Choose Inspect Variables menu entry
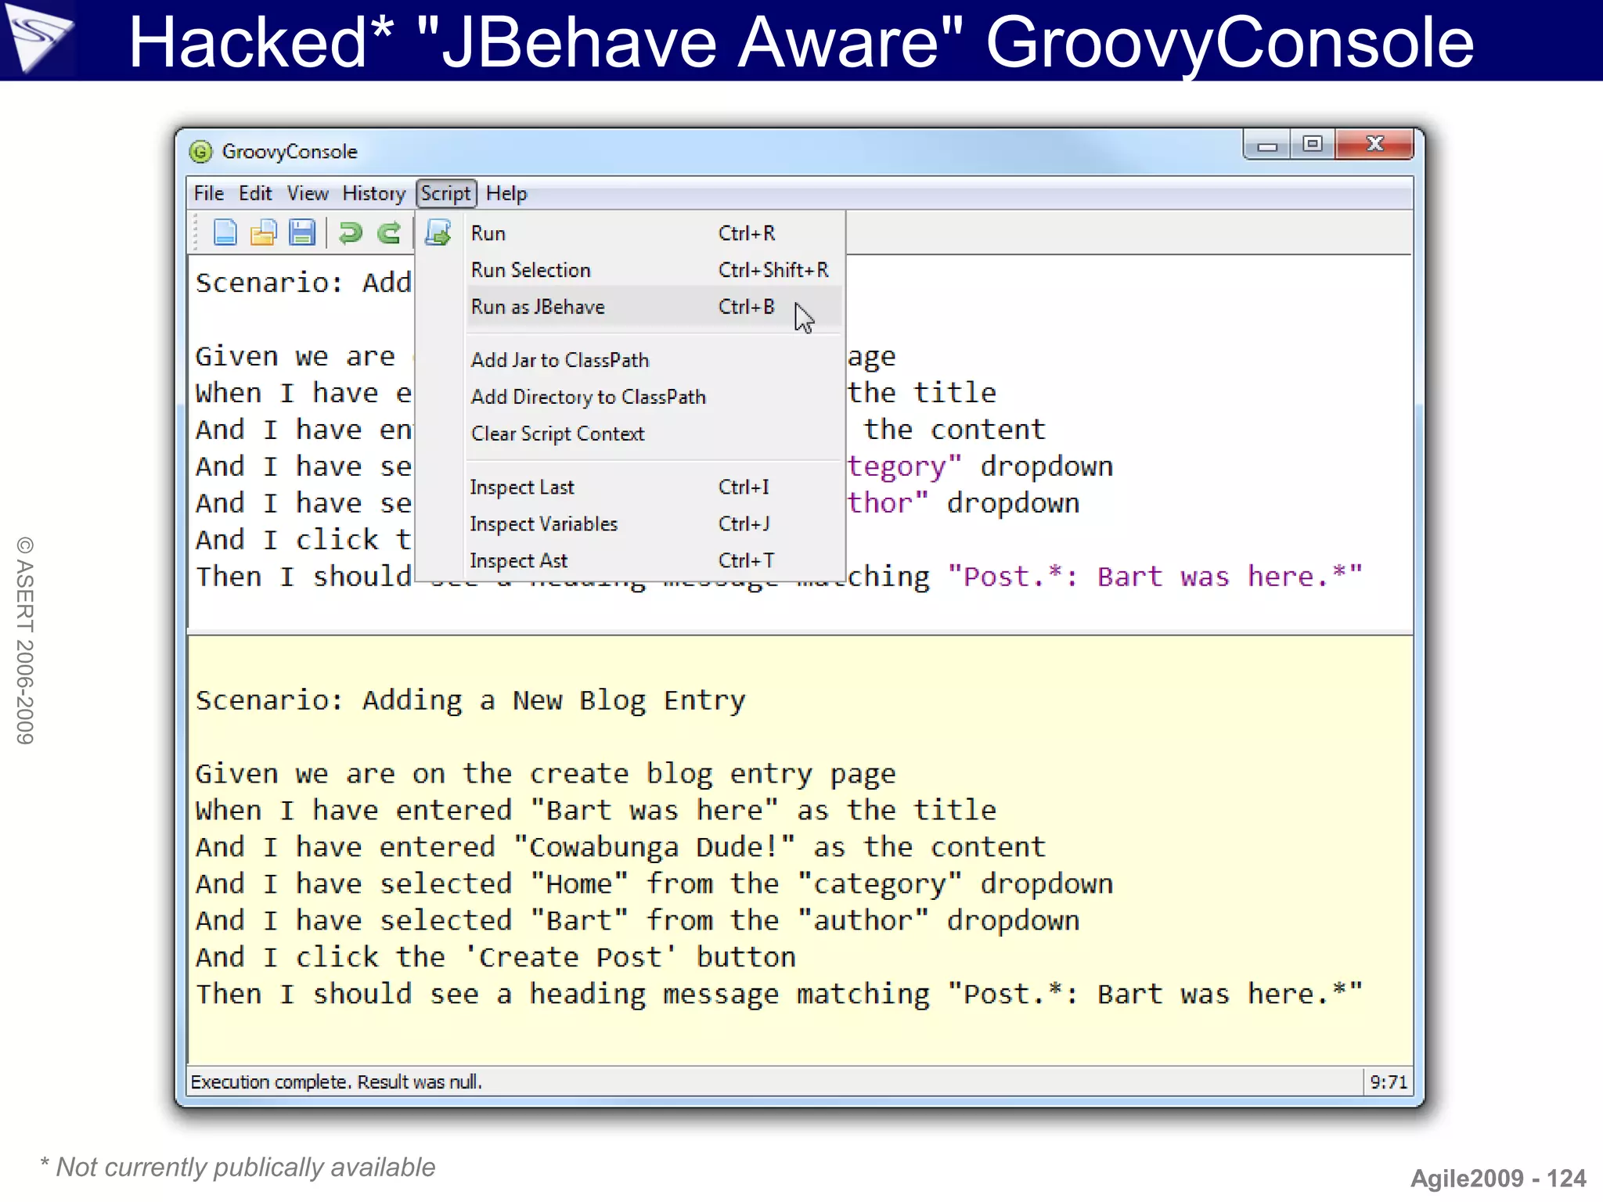The image size is (1603, 1202). click(x=654, y=524)
